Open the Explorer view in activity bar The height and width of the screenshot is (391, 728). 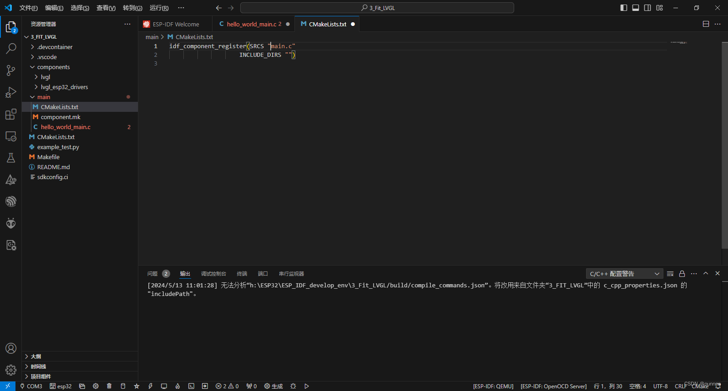pyautogui.click(x=11, y=27)
